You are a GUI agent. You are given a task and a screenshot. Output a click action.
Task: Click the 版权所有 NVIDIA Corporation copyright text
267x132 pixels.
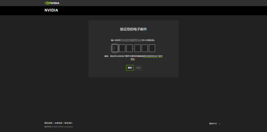click(x=59, y=127)
